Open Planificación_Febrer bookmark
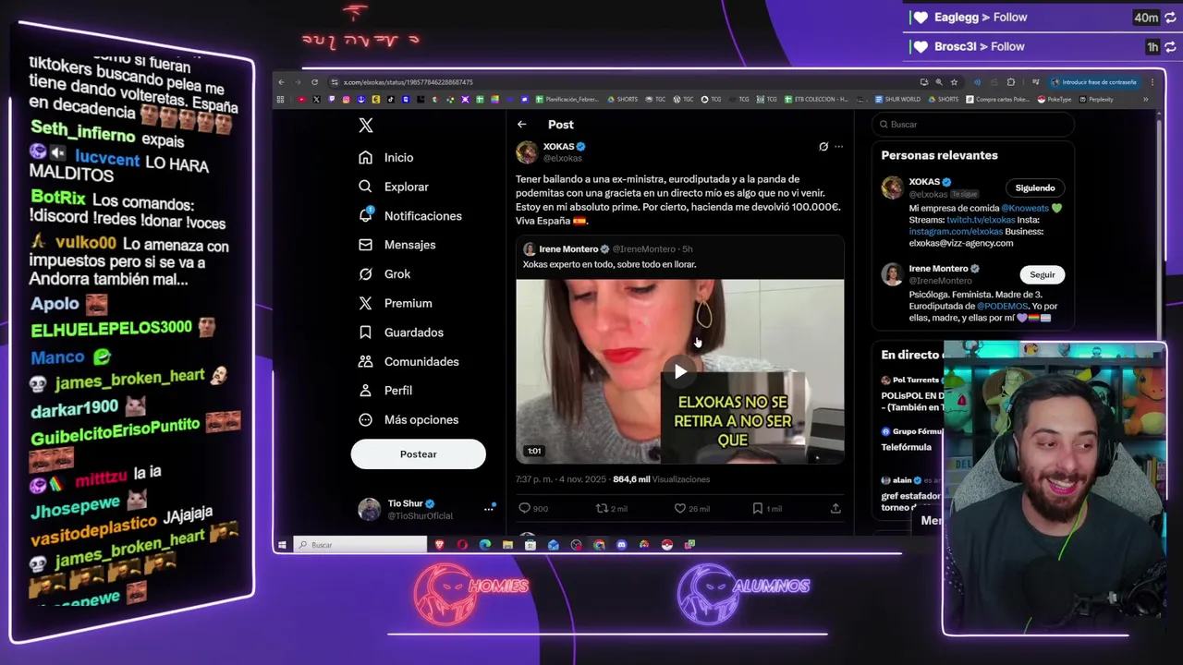This screenshot has height=665, width=1183. 567,100
